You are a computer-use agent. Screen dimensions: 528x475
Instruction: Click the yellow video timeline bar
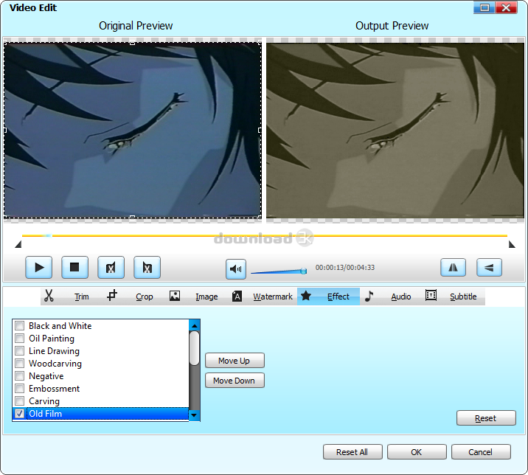(x=265, y=236)
